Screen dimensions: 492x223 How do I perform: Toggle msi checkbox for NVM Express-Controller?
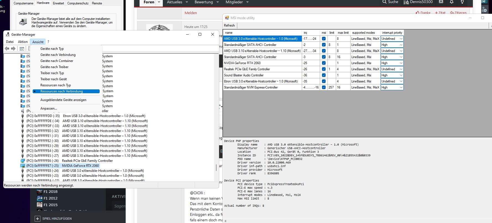(x=324, y=87)
